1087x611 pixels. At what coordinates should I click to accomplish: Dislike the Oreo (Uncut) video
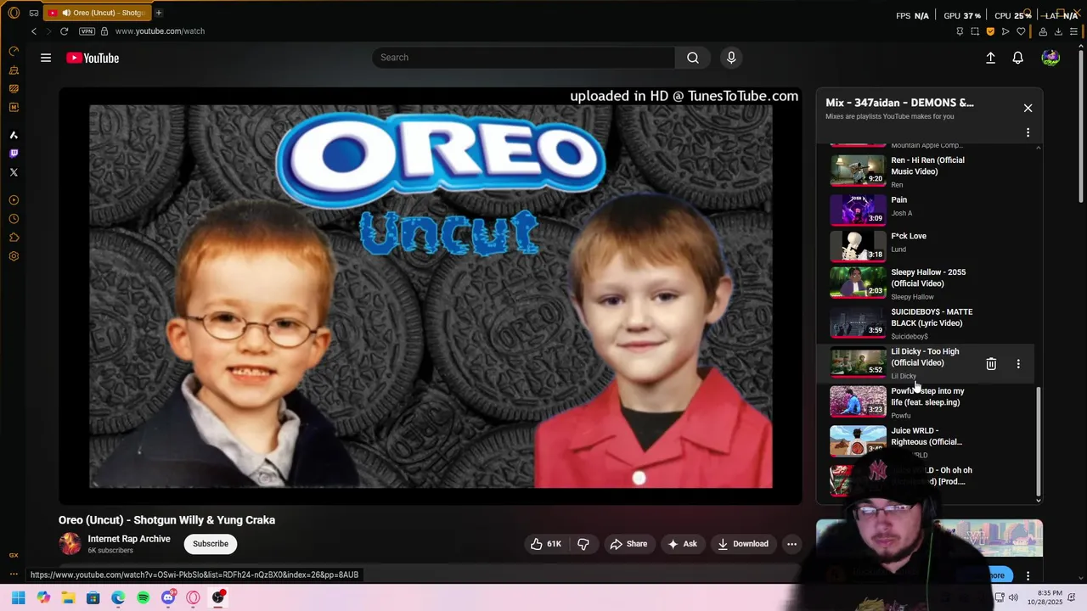point(583,544)
